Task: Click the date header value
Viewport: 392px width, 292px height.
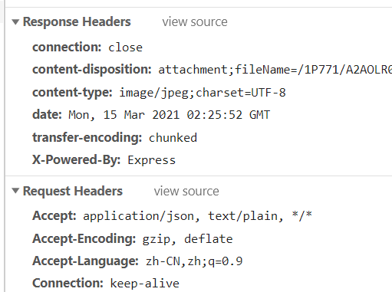Action: pos(169,115)
